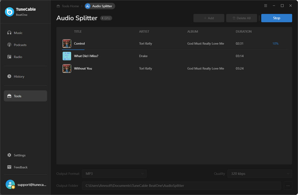This screenshot has width=298, height=195.
Task: Click the Without You album thumbnail
Action: click(x=67, y=69)
